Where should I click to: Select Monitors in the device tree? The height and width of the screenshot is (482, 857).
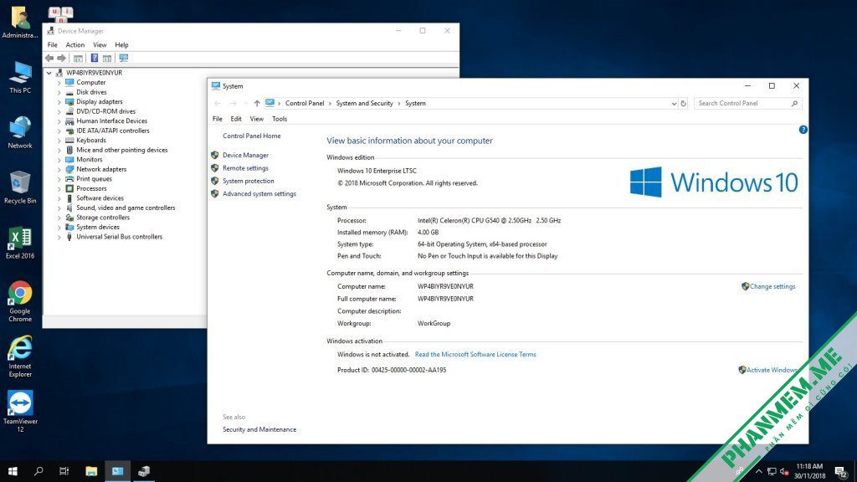pos(89,160)
